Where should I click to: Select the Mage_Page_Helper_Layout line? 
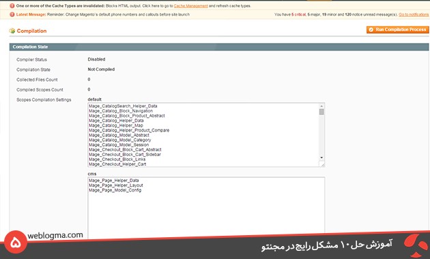pos(116,185)
